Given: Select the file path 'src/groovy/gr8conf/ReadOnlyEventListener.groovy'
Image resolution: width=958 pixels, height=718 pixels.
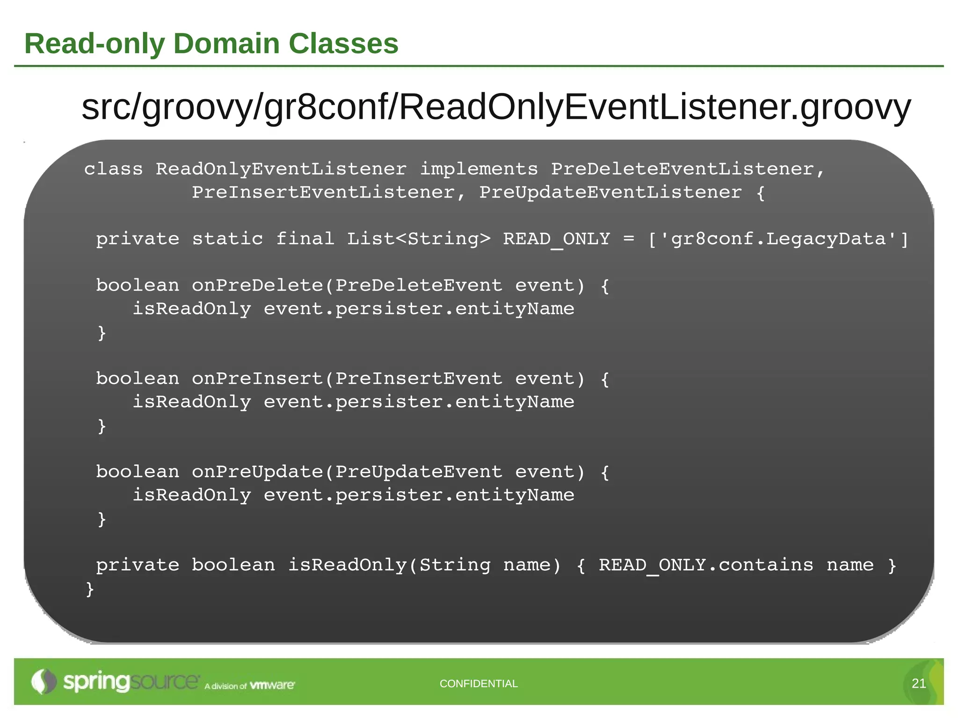Looking at the screenshot, I should (x=496, y=108).
